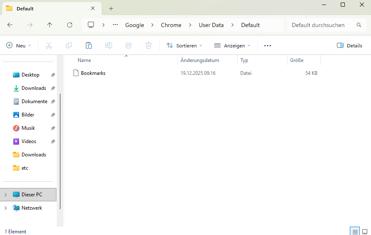The height and width of the screenshot is (235, 371).
Task: Sort by the Größe column header
Action: coord(297,60)
